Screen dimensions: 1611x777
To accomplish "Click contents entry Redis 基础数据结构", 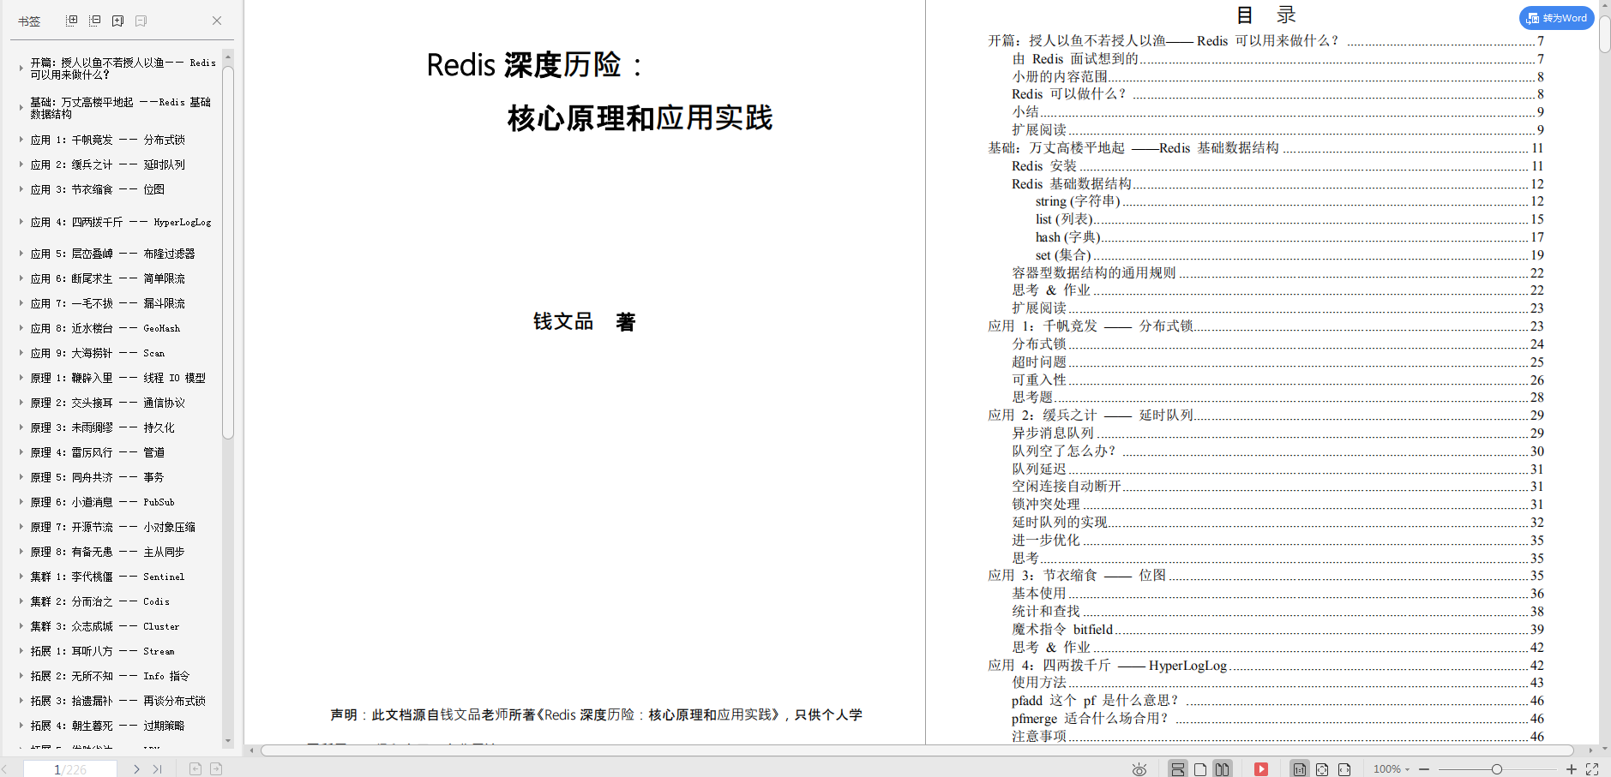I will [1277, 184].
